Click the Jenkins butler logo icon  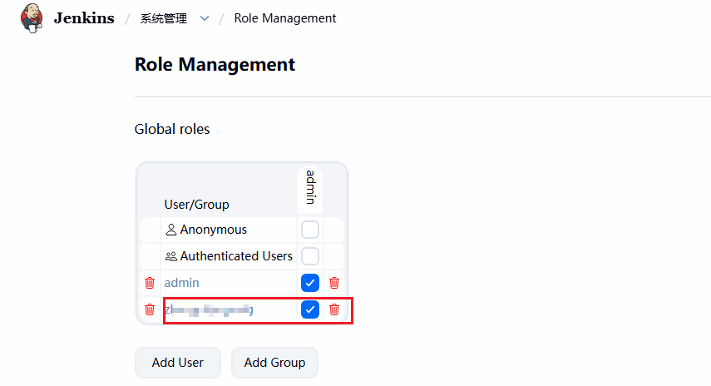(32, 18)
